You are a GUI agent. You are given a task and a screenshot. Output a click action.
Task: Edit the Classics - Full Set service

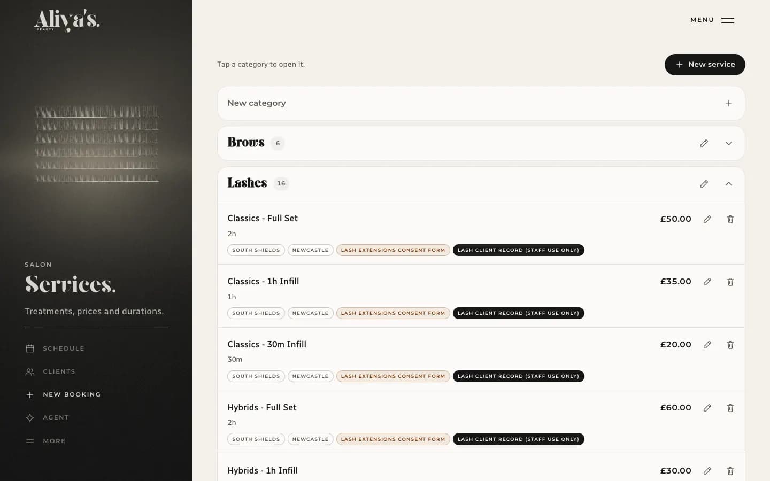[x=707, y=219]
